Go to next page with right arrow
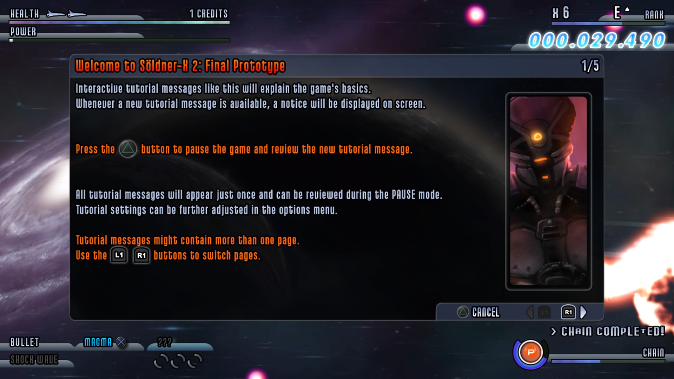The image size is (674, 379). (x=583, y=312)
